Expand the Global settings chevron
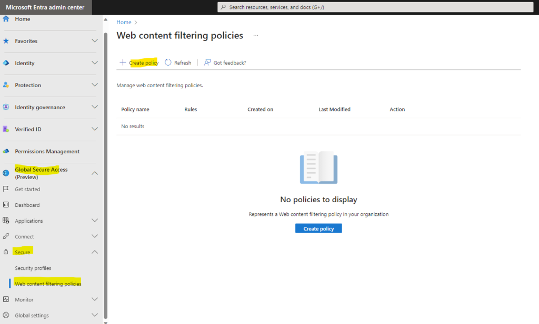Viewport: 539px width, 324px height. (95, 315)
